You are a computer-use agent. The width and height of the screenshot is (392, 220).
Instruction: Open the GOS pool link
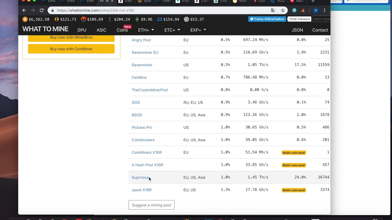pyautogui.click(x=136, y=103)
